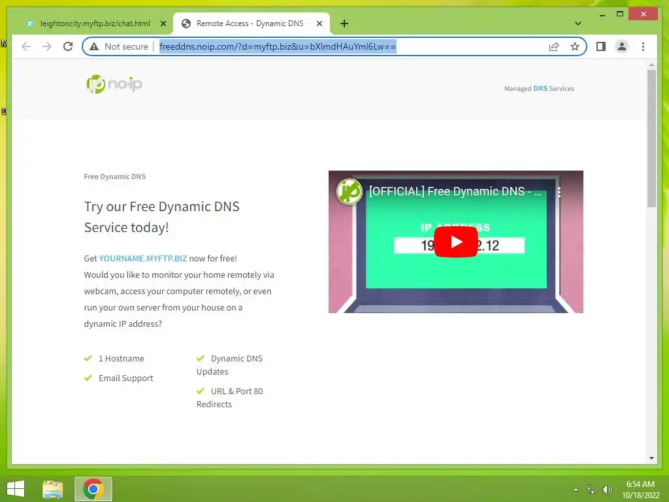Bookmark this page with star icon
Image resolution: width=669 pixels, height=502 pixels.
[575, 46]
